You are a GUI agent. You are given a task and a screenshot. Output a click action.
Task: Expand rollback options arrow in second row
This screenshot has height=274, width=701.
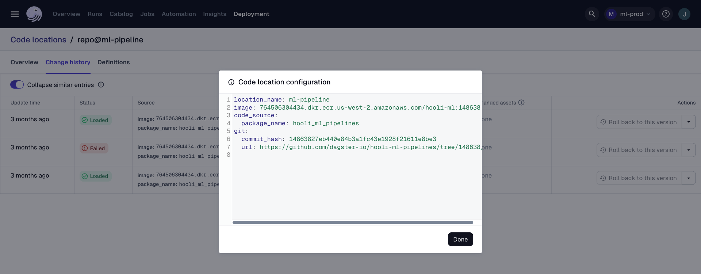689,150
